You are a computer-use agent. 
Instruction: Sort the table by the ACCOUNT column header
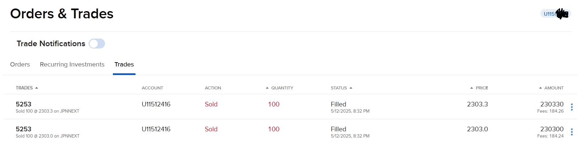click(152, 88)
